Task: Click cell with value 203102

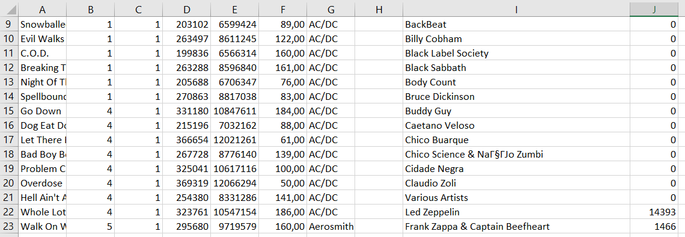Action: (x=186, y=25)
